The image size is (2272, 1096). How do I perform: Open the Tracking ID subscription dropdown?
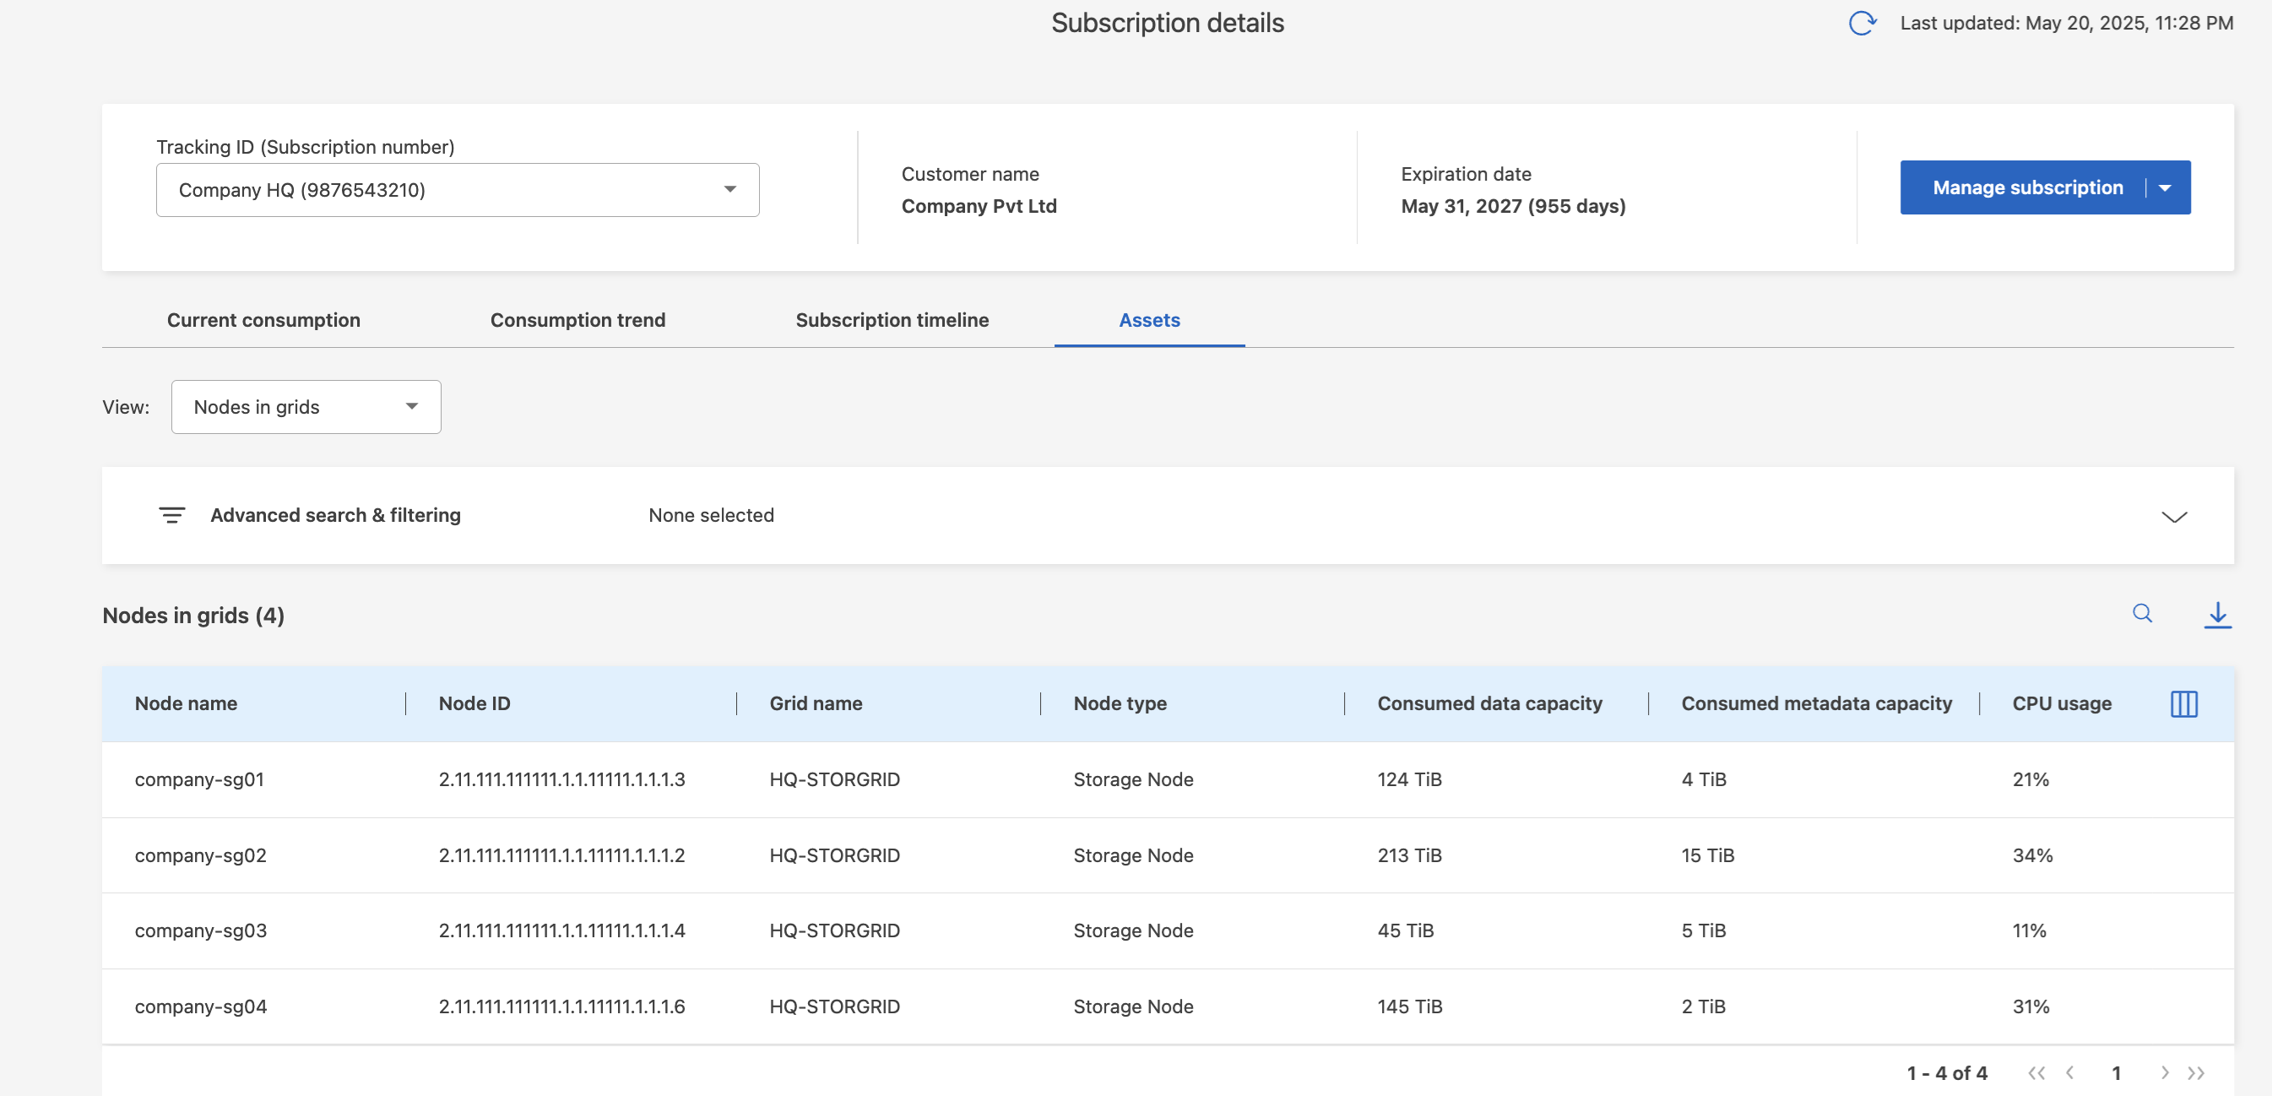[458, 190]
